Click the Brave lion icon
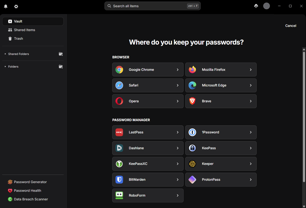This screenshot has height=208, width=306. coord(192,101)
